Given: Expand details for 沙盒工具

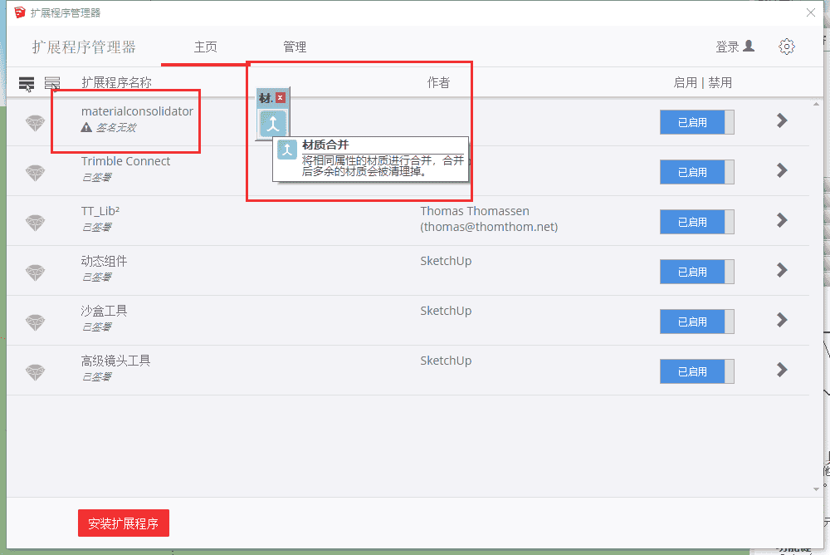Looking at the screenshot, I should [x=782, y=320].
